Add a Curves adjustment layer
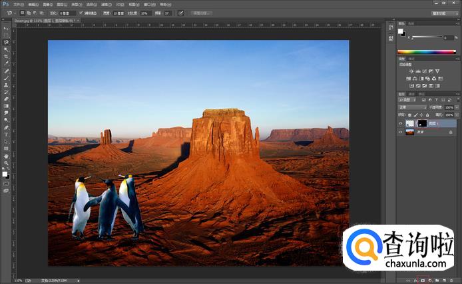 point(425,71)
